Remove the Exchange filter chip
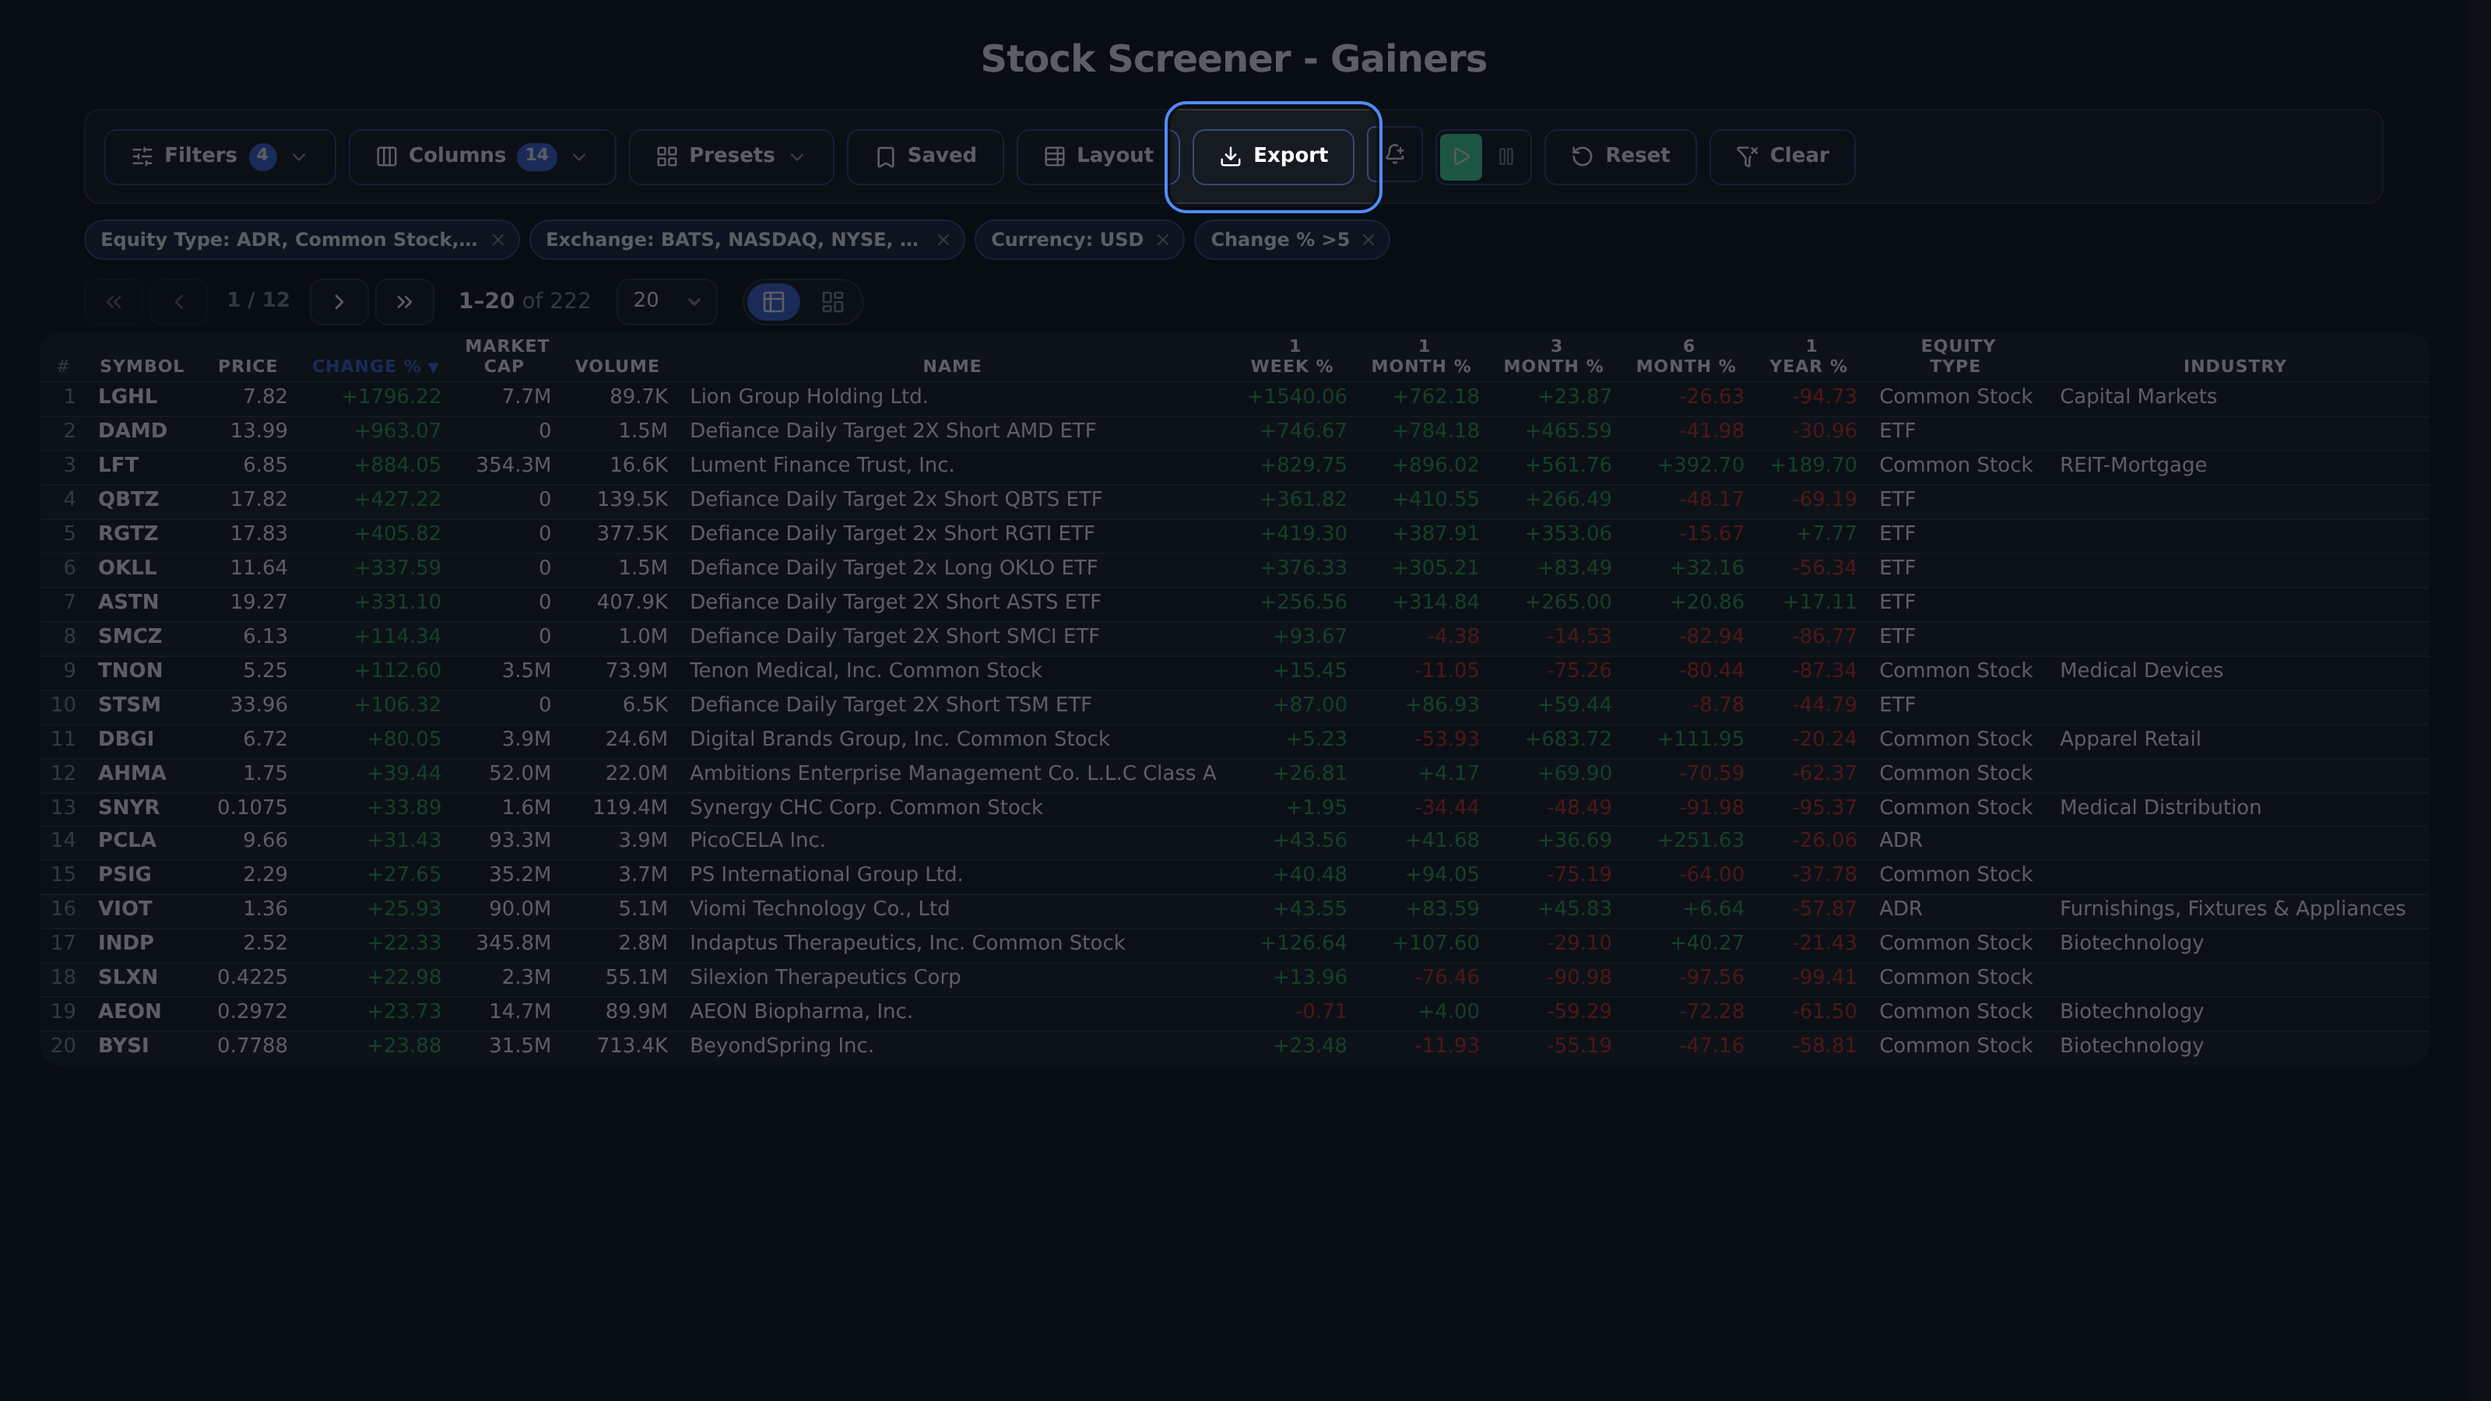This screenshot has height=1401, width=2491. (x=943, y=240)
